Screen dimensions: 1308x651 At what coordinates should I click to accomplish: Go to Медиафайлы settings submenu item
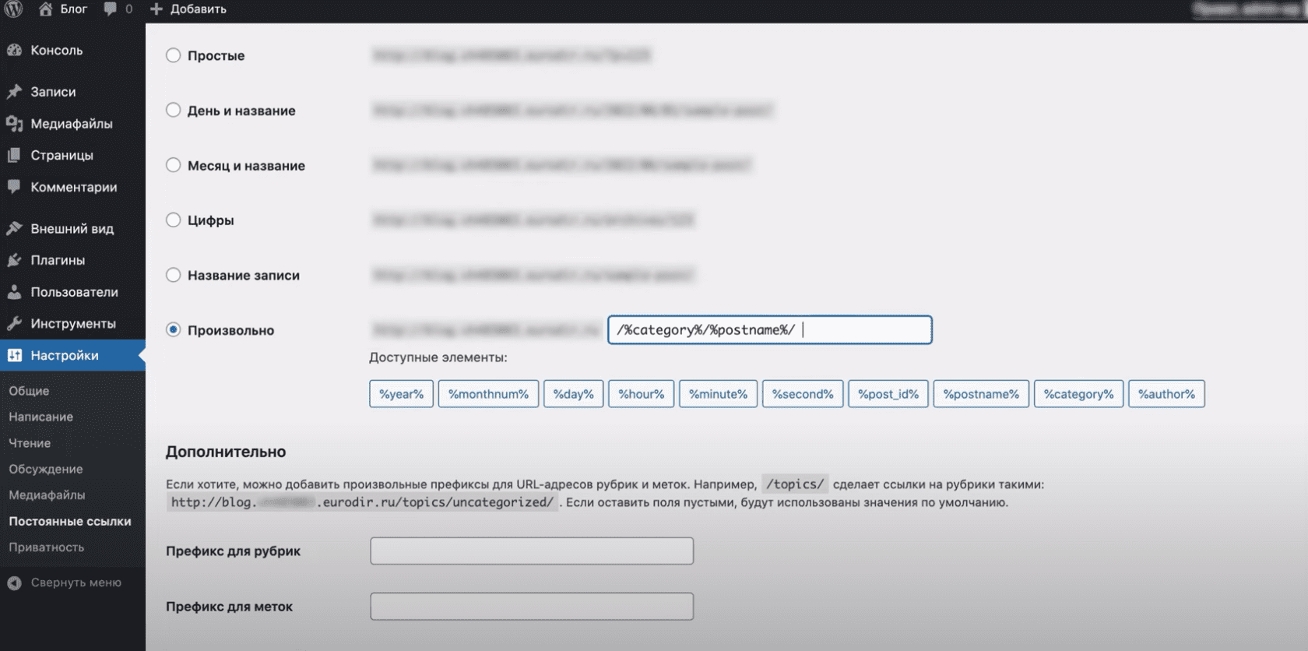(x=47, y=494)
